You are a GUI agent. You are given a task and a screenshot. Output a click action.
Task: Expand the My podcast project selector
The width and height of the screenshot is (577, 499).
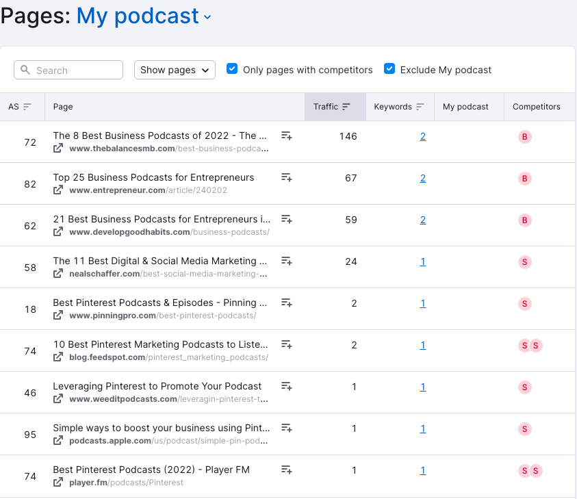point(144,16)
